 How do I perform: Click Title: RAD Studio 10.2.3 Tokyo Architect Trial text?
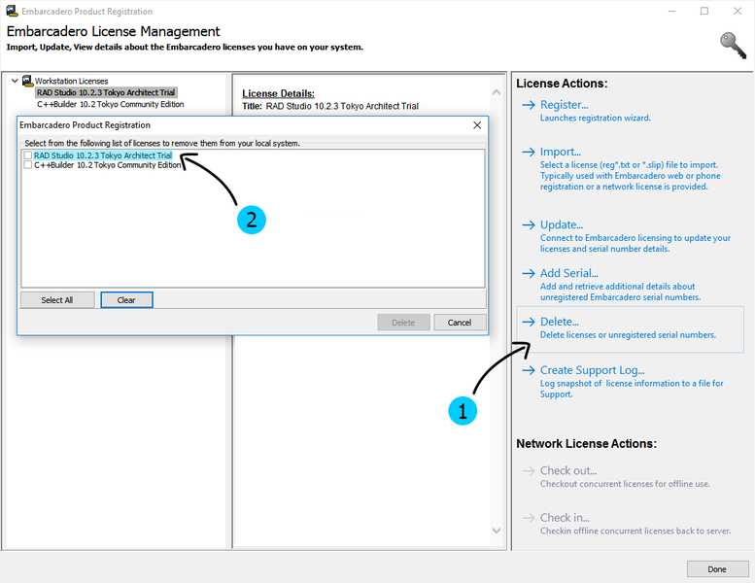coord(330,106)
